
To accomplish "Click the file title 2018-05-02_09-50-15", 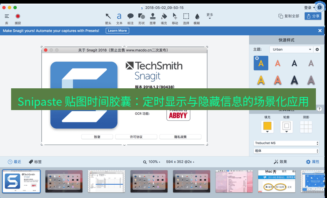I will pyautogui.click(x=164, y=8).
